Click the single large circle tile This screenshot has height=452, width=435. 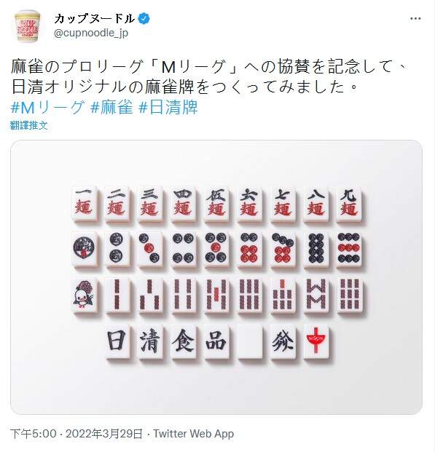point(84,250)
